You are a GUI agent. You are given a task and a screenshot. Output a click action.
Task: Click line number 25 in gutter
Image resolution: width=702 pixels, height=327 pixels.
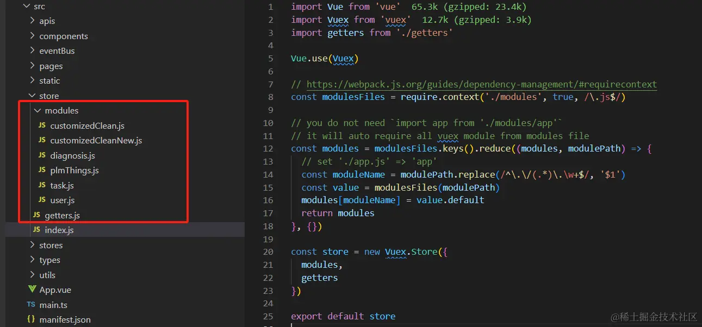coord(268,317)
